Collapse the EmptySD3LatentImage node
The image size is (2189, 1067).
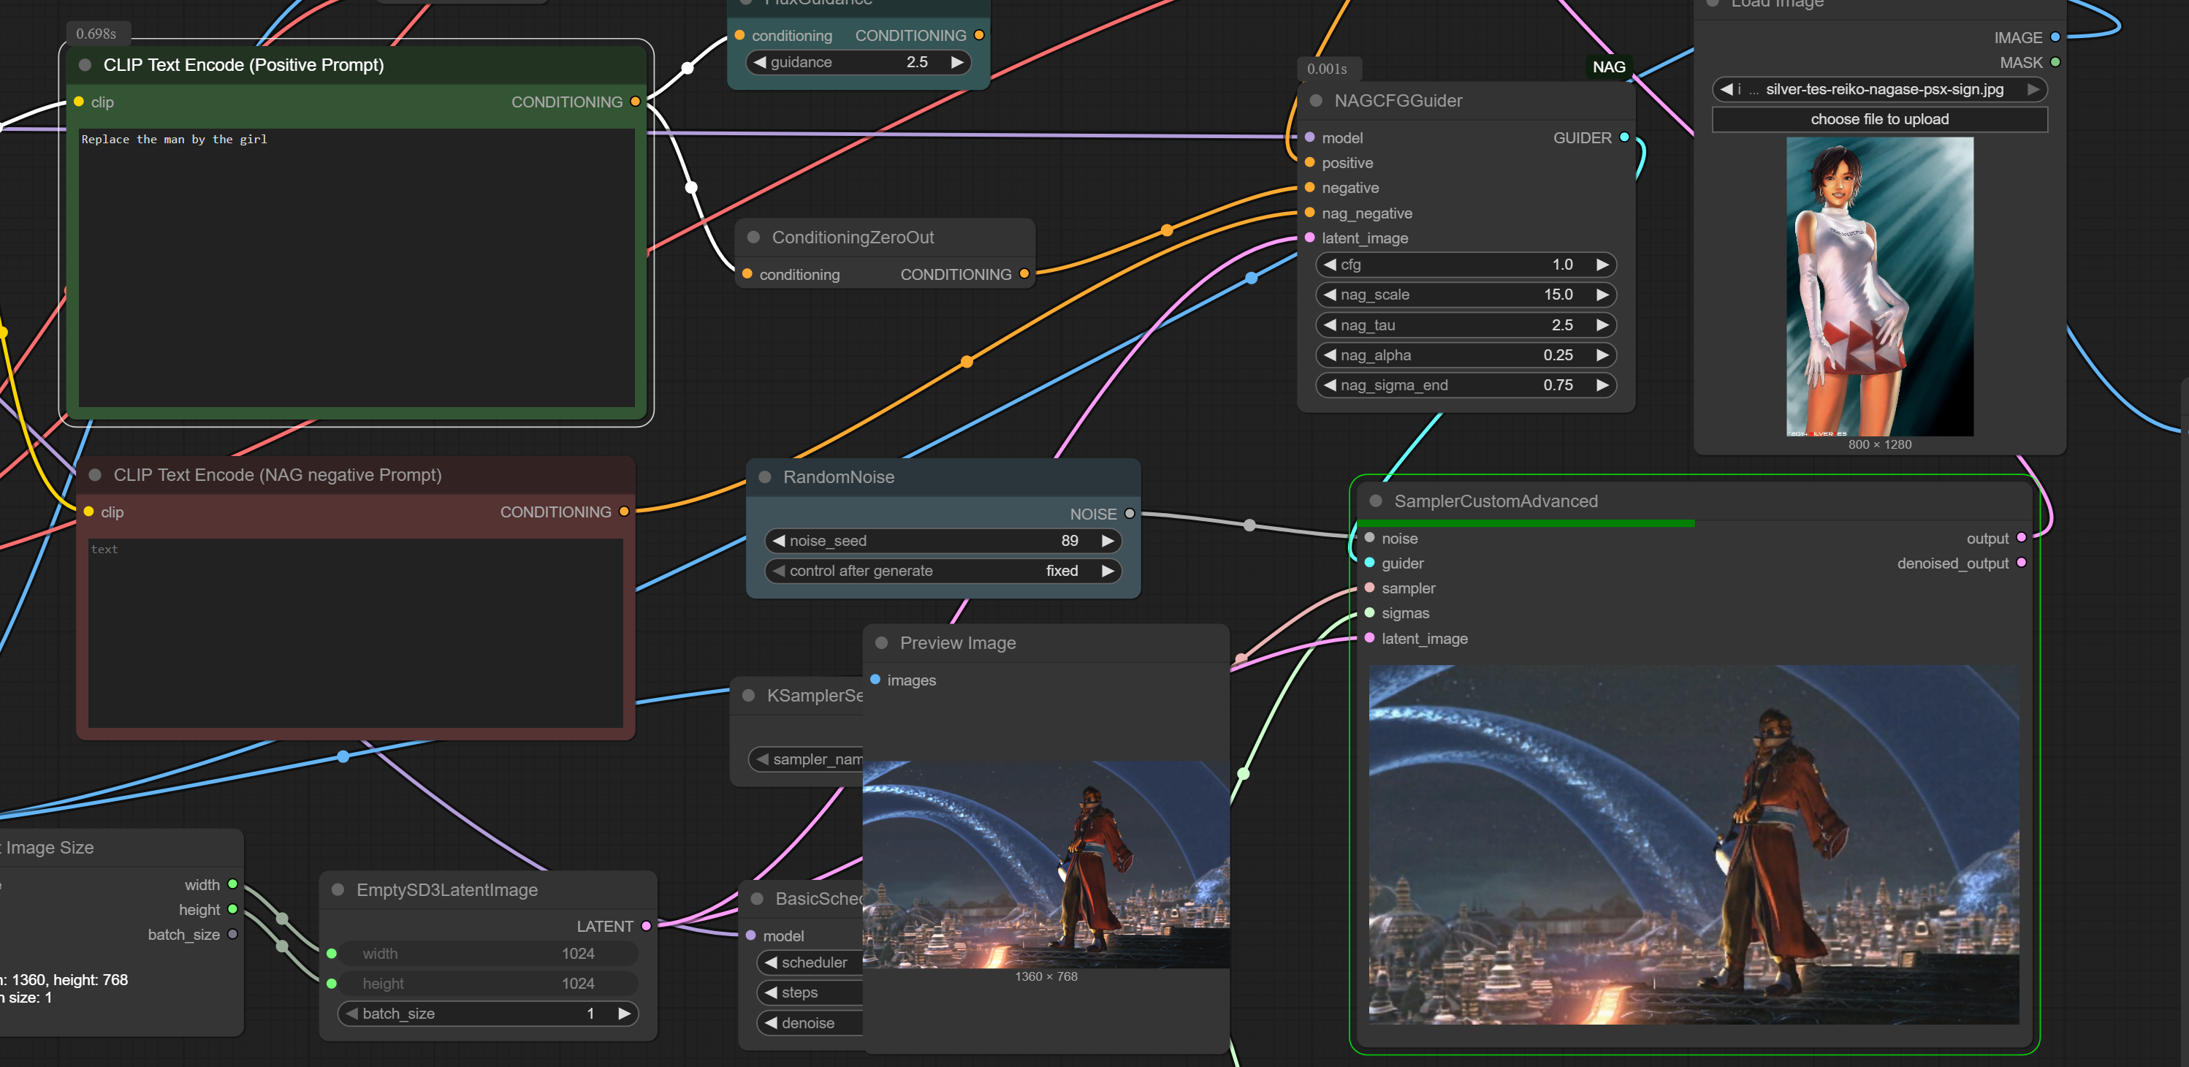point(338,890)
